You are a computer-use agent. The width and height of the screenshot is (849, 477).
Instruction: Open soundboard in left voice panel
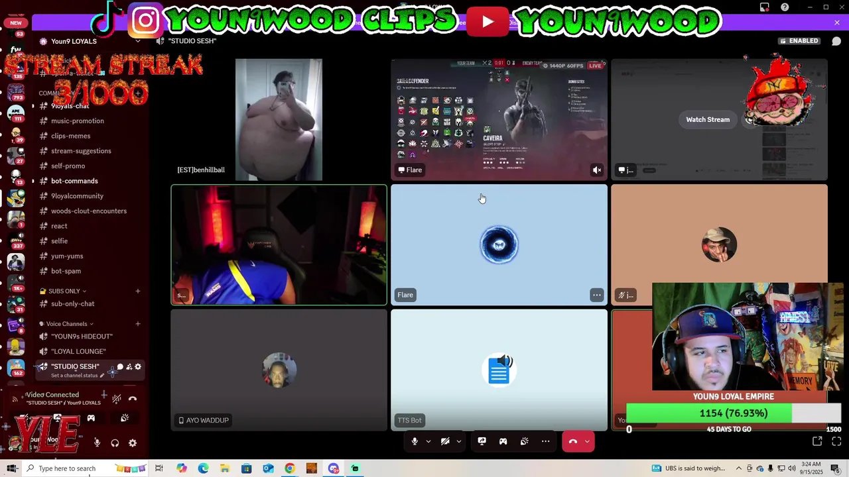[x=125, y=418]
